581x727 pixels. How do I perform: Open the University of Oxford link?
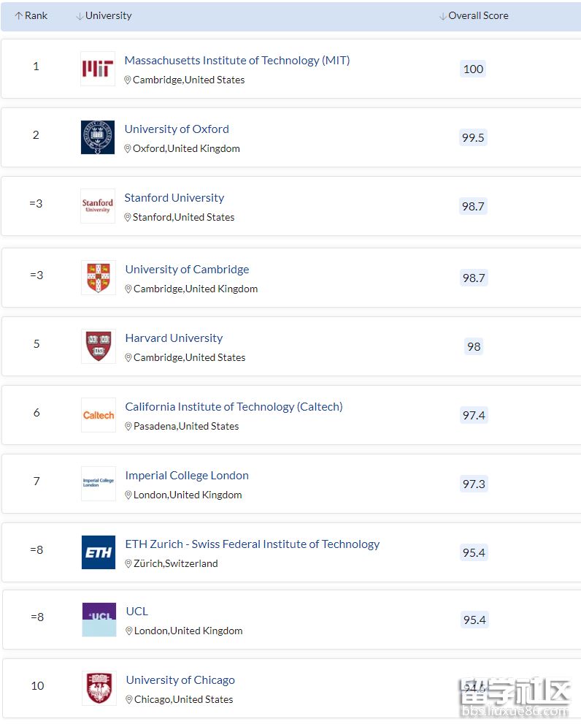tap(177, 129)
